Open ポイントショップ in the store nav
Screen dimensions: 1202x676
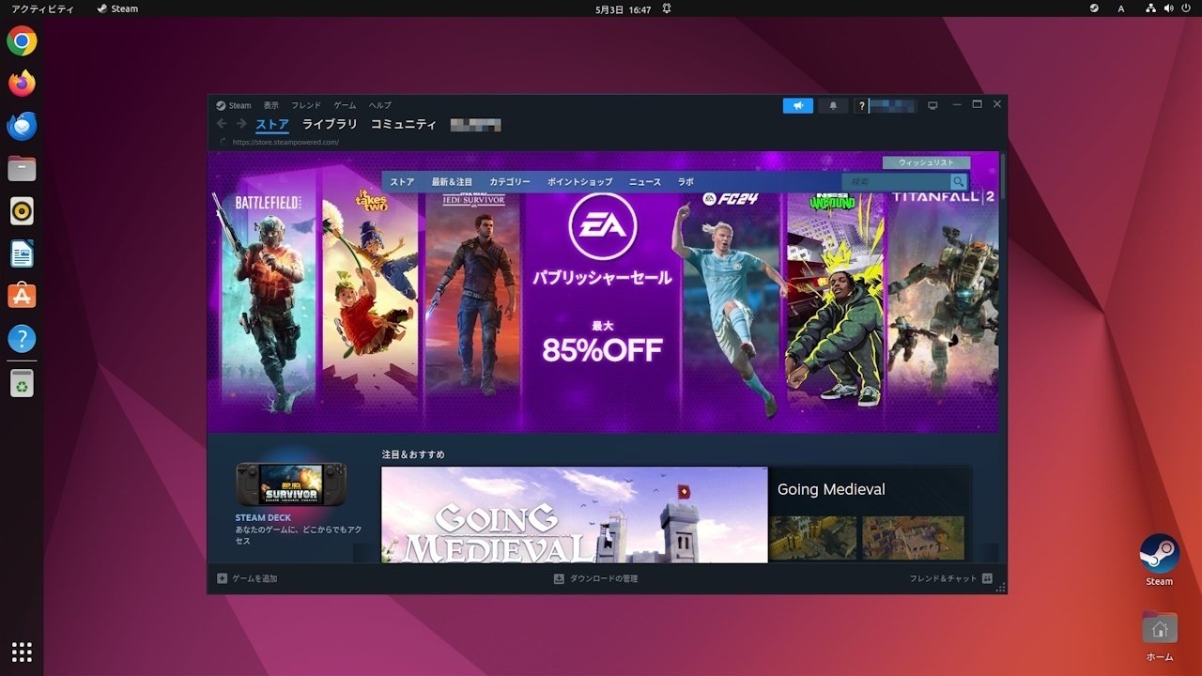coord(579,182)
